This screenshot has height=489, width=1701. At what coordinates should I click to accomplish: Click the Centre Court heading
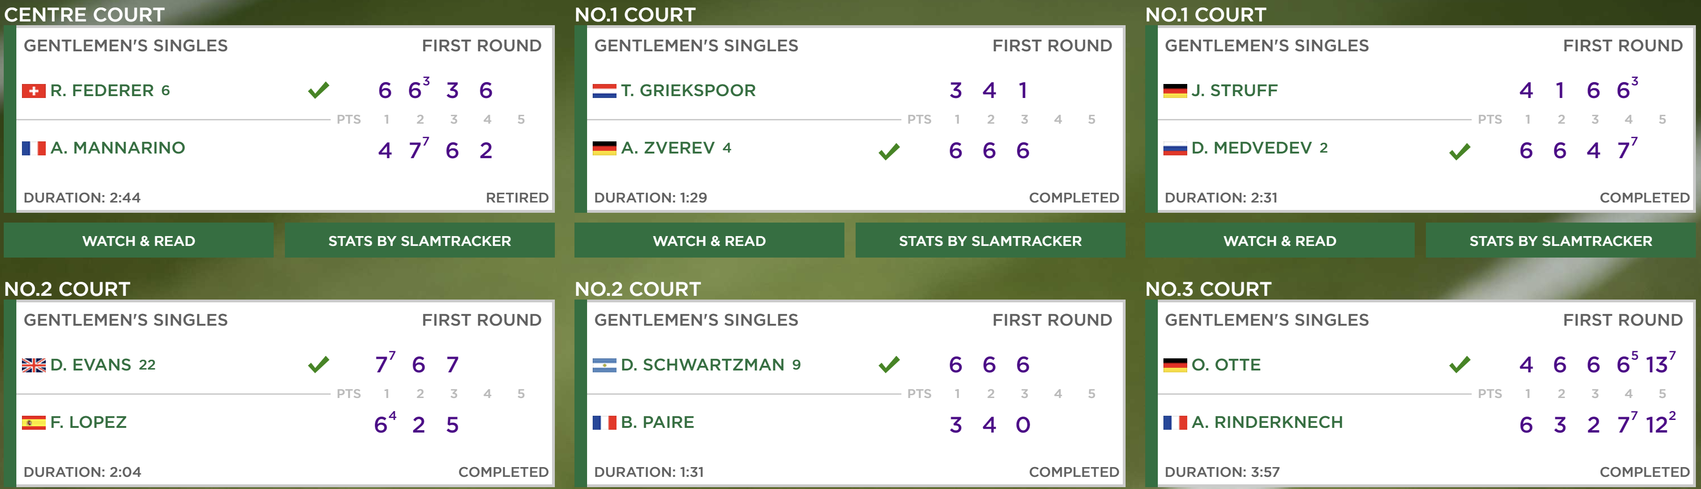click(85, 14)
